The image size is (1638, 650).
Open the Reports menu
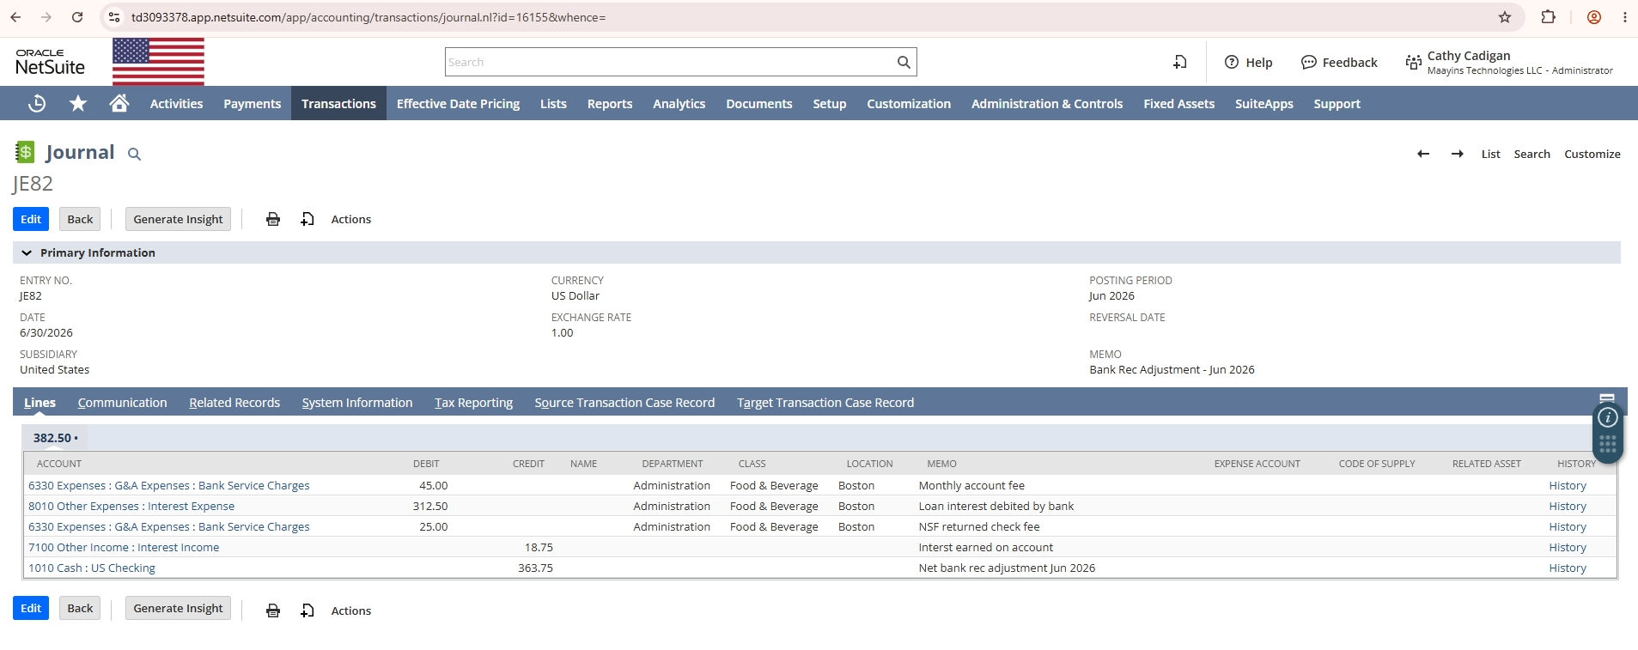610,104
